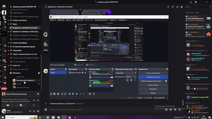Undock the Сцены panel icon
The height and width of the screenshot is (119, 212).
click(66, 69)
